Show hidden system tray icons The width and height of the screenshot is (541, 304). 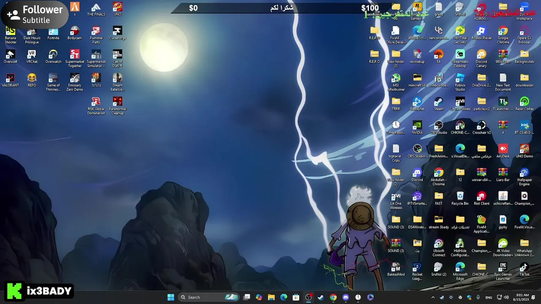coord(433,297)
